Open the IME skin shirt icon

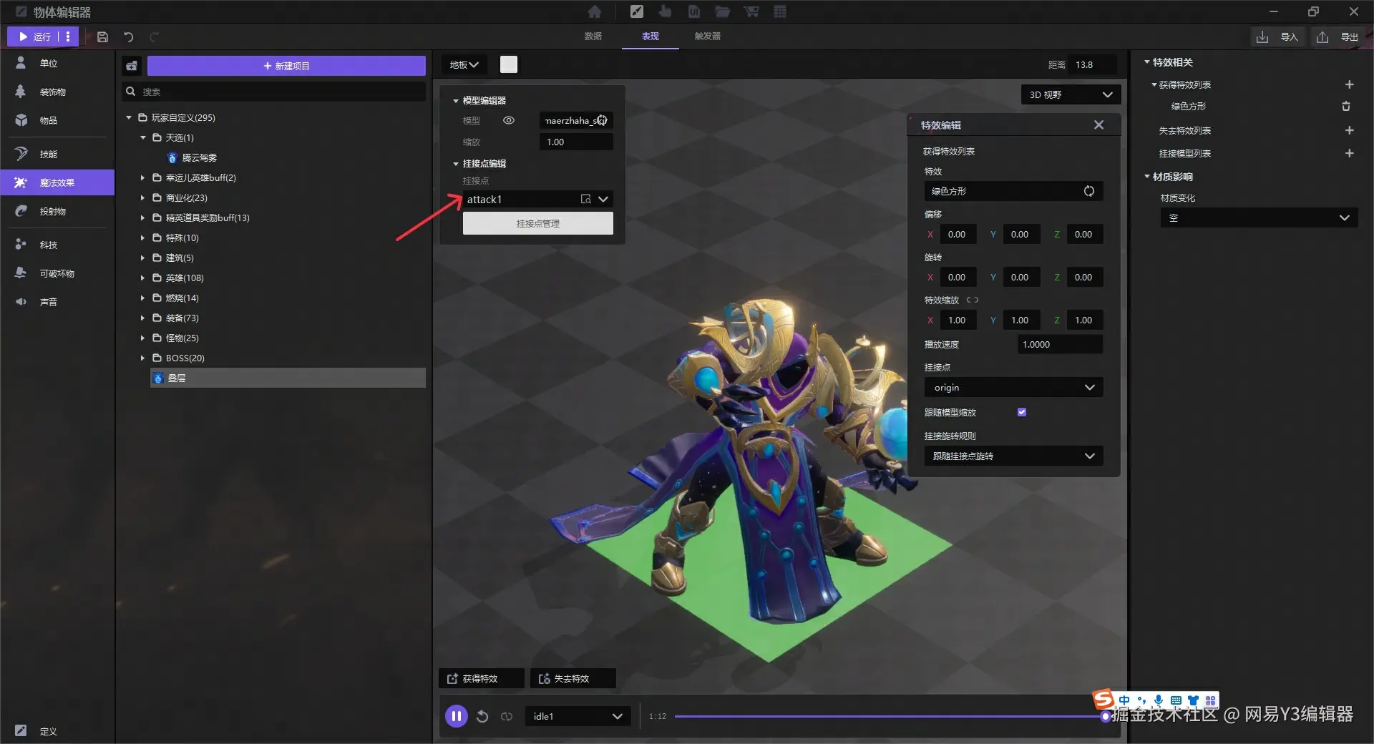[1193, 700]
